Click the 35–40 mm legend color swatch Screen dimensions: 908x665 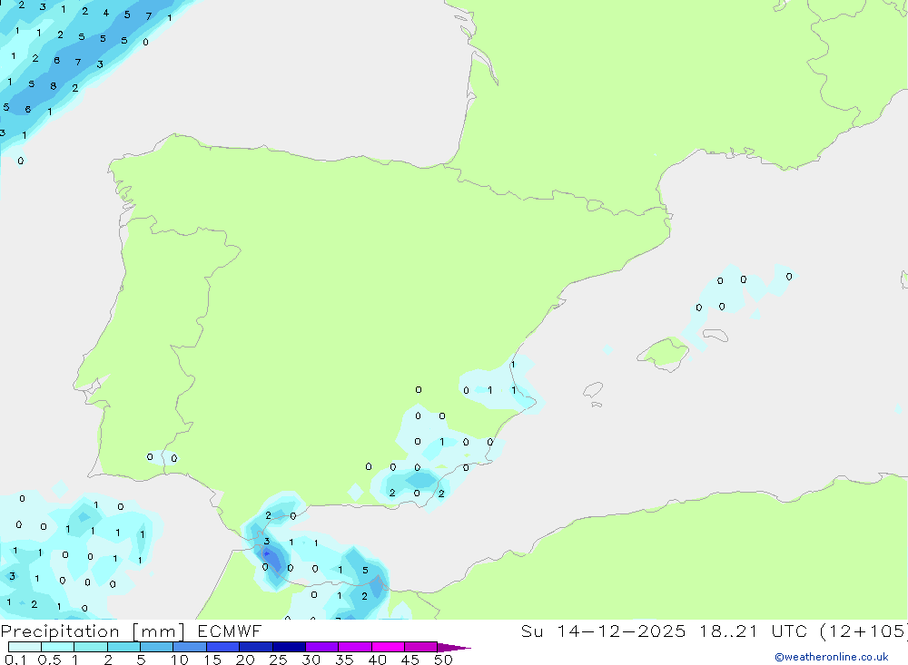(355, 647)
